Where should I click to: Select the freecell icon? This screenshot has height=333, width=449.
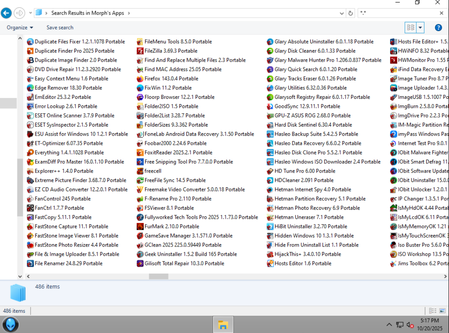[x=140, y=171]
